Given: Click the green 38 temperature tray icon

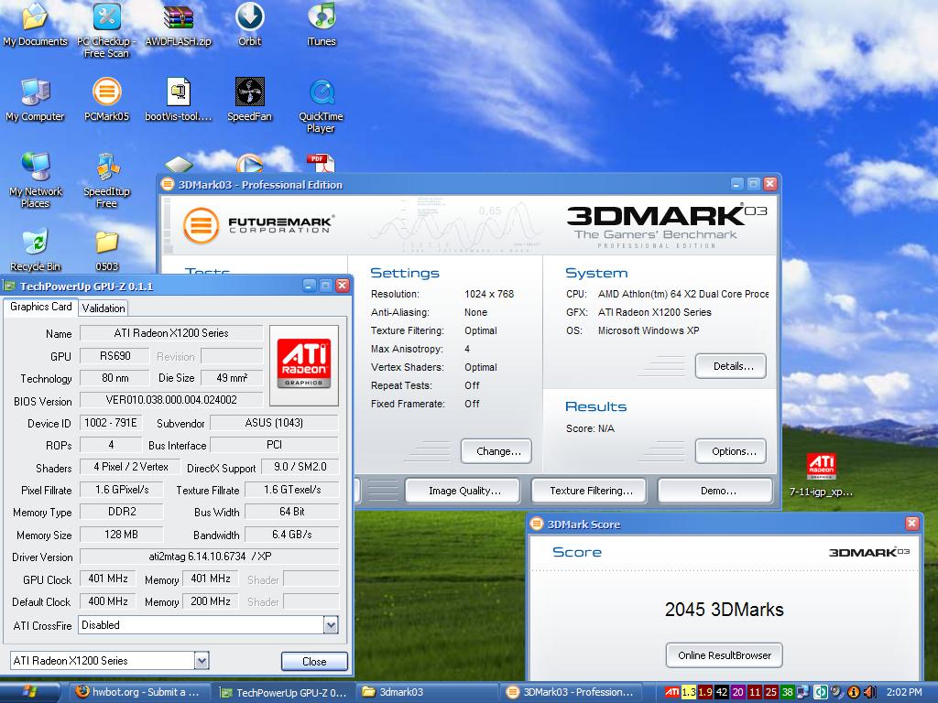Looking at the screenshot, I should [x=787, y=692].
